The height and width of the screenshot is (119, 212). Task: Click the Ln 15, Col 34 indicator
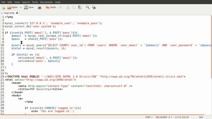(182, 117)
